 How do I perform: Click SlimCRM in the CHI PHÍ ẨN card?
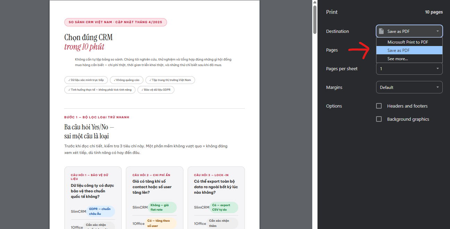(x=140, y=207)
